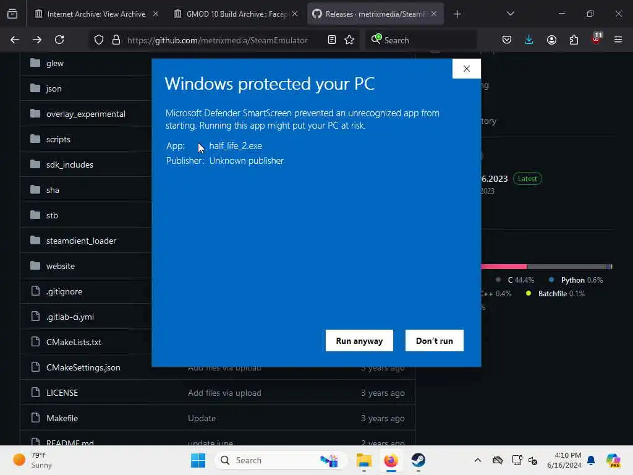Open Firefox account icon
The image size is (633, 475).
point(551,40)
